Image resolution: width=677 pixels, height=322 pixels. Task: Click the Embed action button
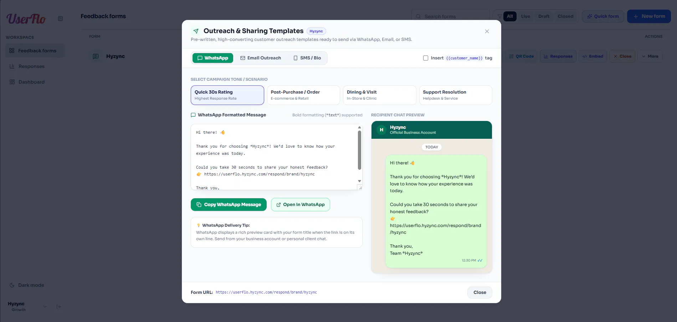tap(593, 56)
